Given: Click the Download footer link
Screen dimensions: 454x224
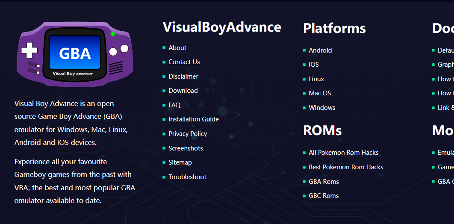Looking at the screenshot, I should tap(183, 91).
